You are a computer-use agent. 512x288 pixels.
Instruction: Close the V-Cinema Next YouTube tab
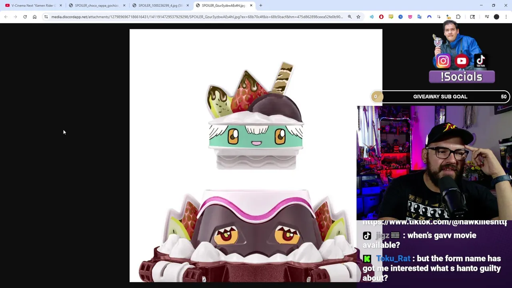click(61, 6)
